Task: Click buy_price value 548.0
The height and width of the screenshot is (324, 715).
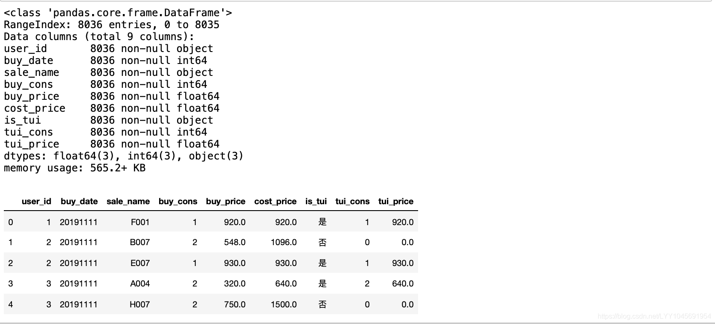Action: click(x=235, y=242)
